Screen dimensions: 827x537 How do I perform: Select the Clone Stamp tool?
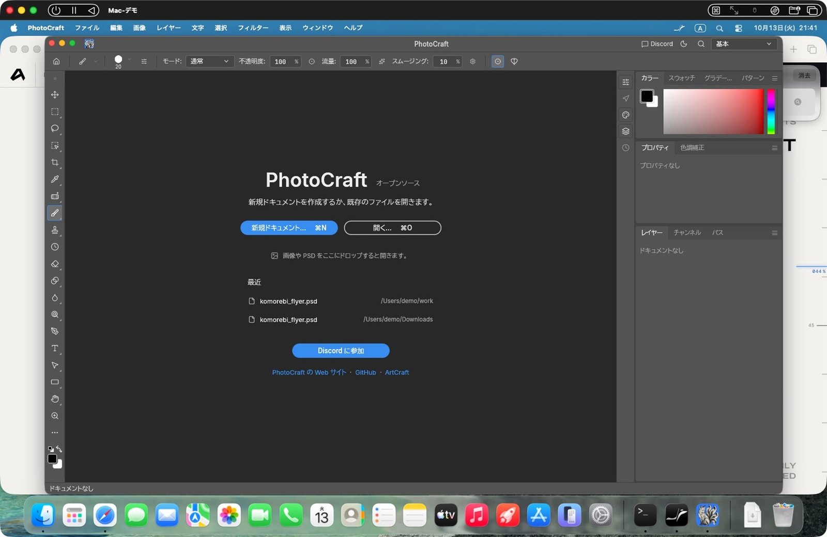pos(55,230)
